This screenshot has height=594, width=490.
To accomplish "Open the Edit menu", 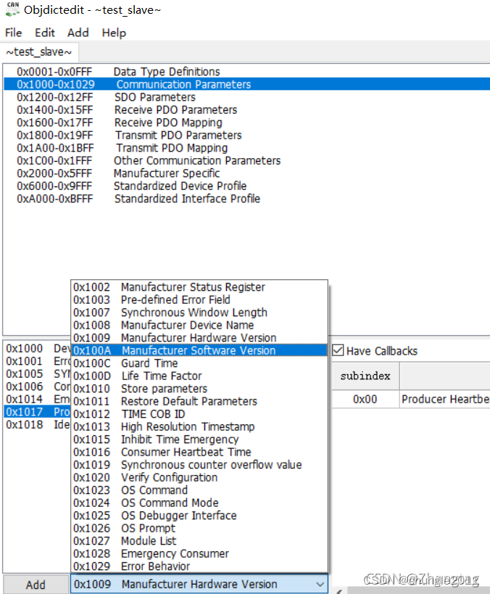I will coord(45,33).
